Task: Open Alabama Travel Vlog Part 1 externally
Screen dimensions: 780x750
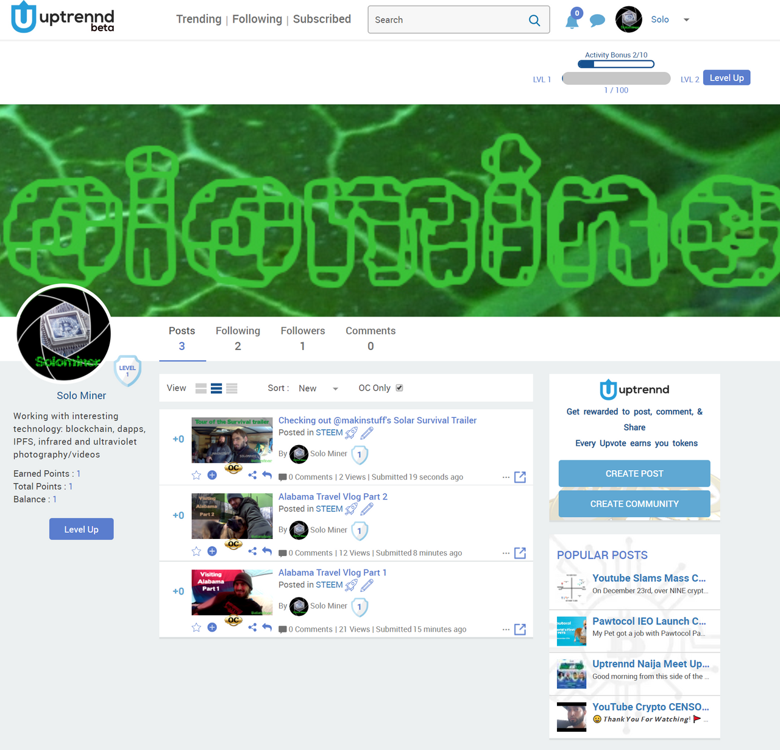Action: tap(520, 629)
